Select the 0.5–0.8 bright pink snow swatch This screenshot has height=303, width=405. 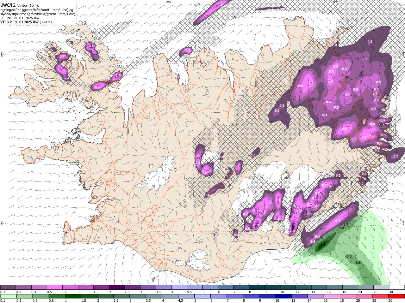click(x=54, y=288)
